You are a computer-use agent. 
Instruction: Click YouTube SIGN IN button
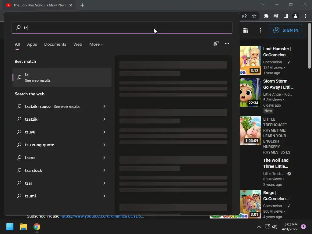click(x=285, y=30)
